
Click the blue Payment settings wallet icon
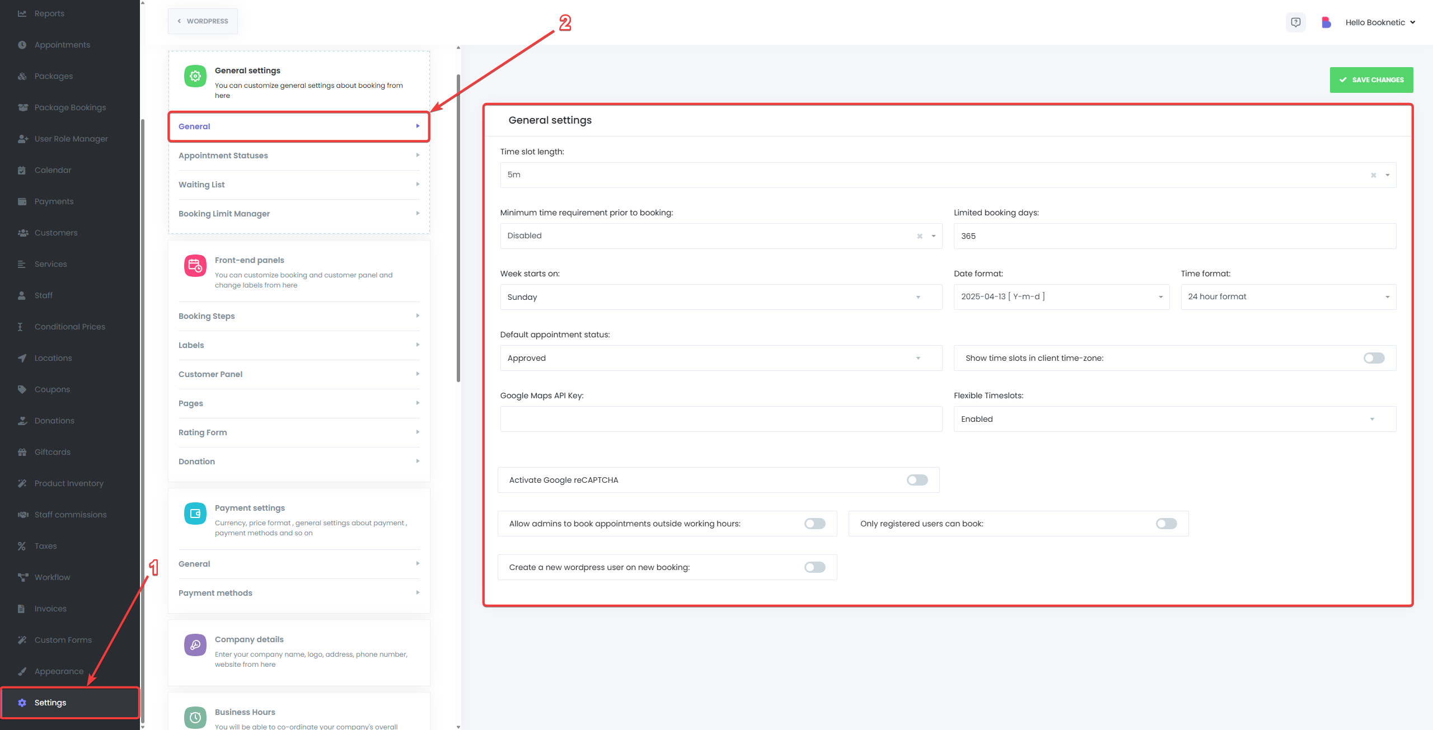[195, 514]
